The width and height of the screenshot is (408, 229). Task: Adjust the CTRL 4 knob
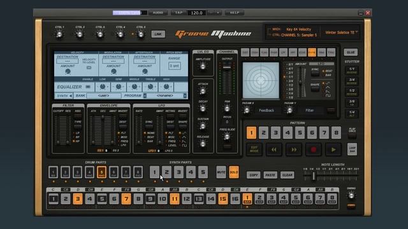(x=120, y=34)
